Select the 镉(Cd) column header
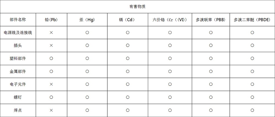 pyautogui.click(x=128, y=20)
